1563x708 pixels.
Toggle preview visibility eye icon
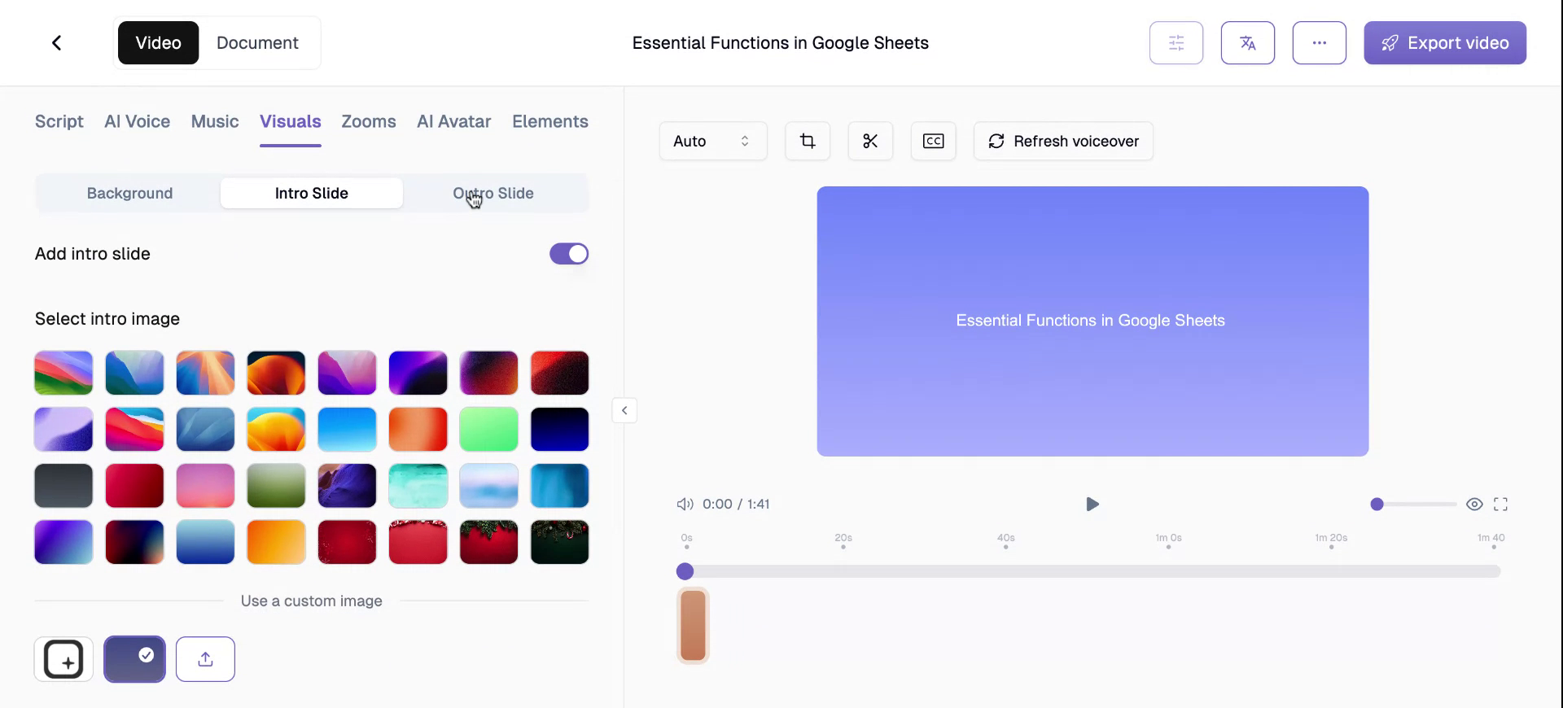pos(1474,505)
